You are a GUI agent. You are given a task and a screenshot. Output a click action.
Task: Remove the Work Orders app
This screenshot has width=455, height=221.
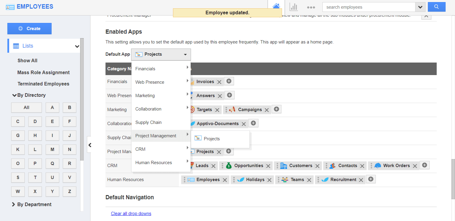[x=415, y=166]
